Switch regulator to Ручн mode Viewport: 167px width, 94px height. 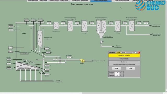coord(118,52)
